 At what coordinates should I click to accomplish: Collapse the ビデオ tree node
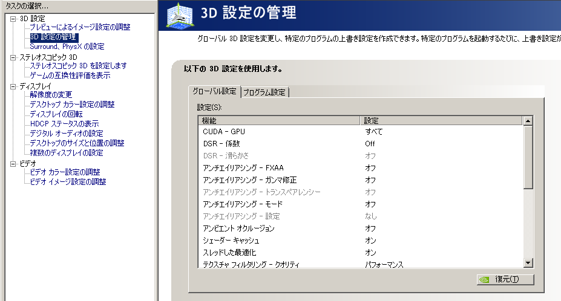tap(13, 164)
